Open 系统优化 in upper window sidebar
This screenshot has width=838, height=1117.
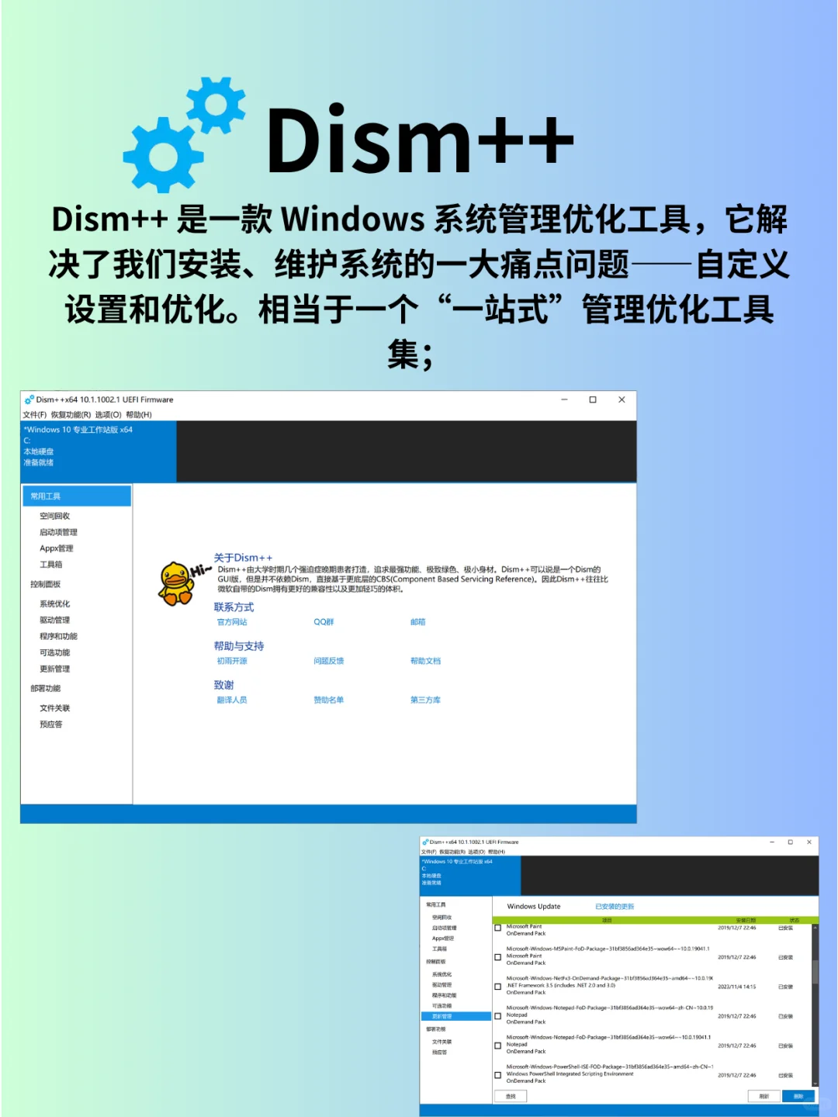coord(54,603)
